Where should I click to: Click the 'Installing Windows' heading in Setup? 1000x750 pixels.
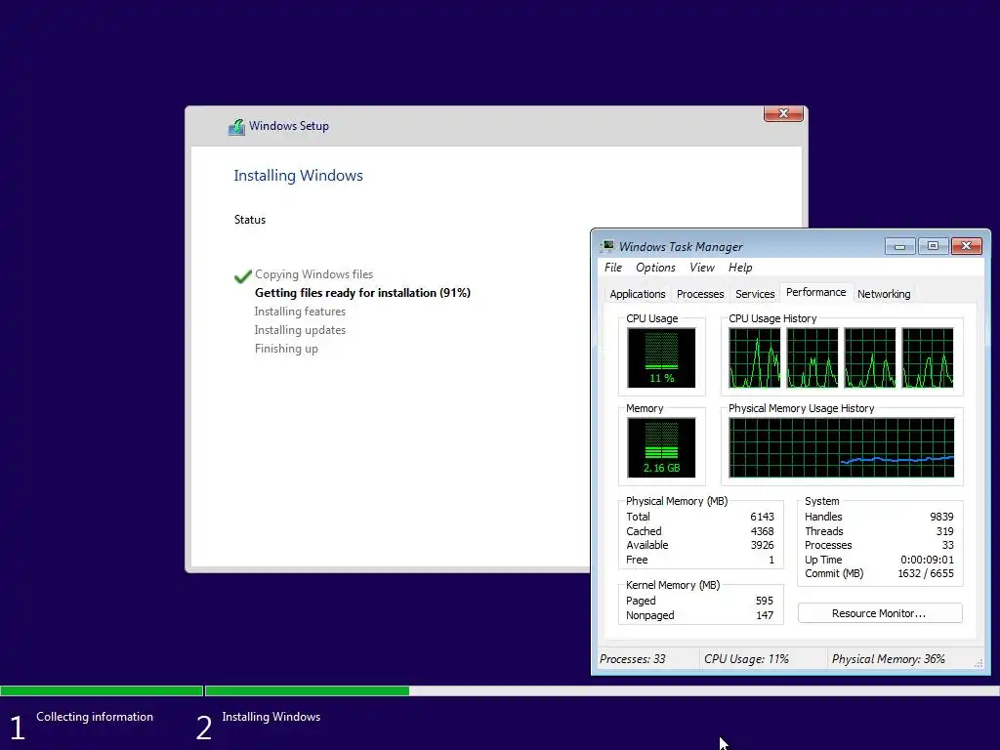[x=298, y=176]
